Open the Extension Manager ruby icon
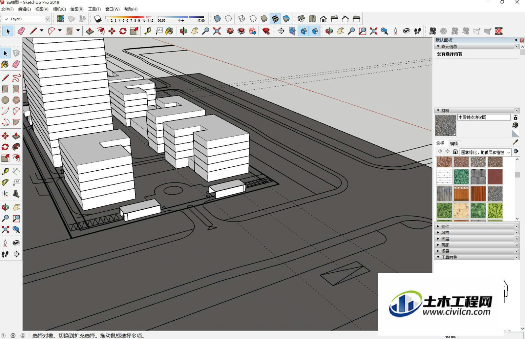This screenshot has height=339, width=525. (266, 31)
